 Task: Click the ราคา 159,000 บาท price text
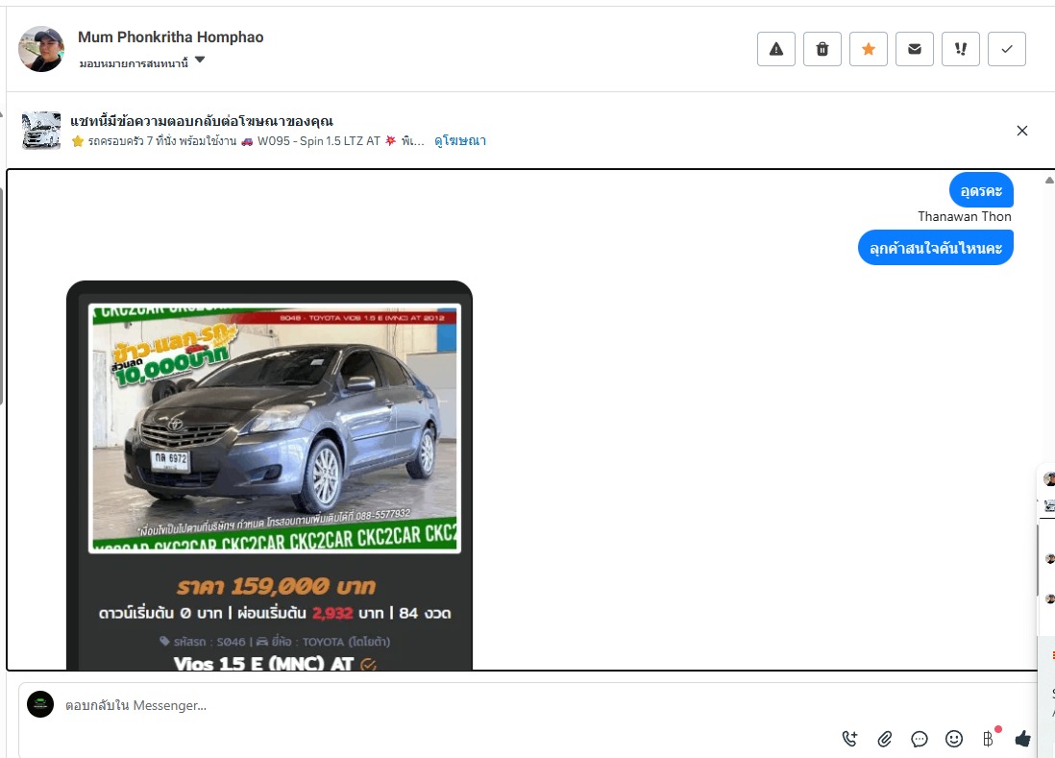coord(276,586)
